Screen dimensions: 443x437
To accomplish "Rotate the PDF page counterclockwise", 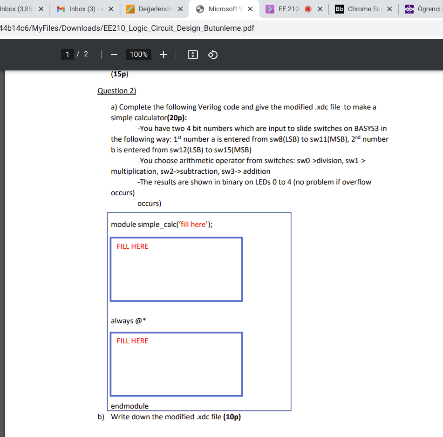I will [212, 55].
